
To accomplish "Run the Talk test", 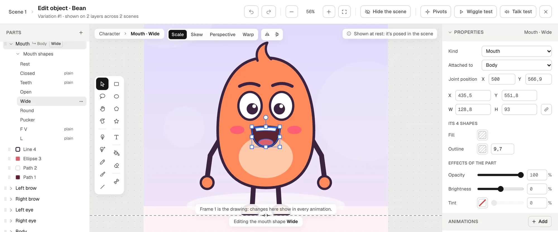I will 518,12.
